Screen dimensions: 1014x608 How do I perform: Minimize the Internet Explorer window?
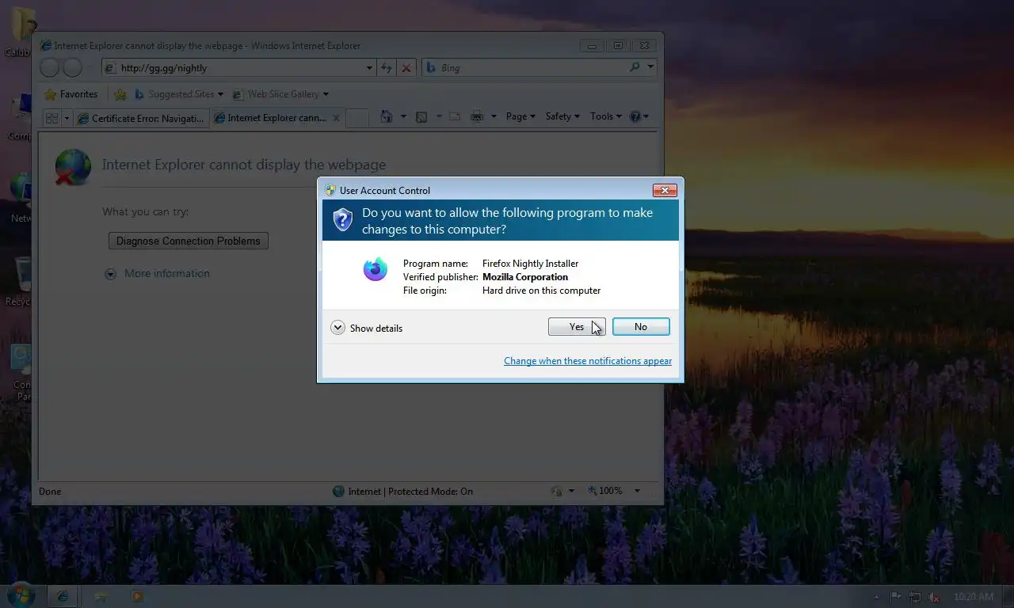tap(592, 46)
